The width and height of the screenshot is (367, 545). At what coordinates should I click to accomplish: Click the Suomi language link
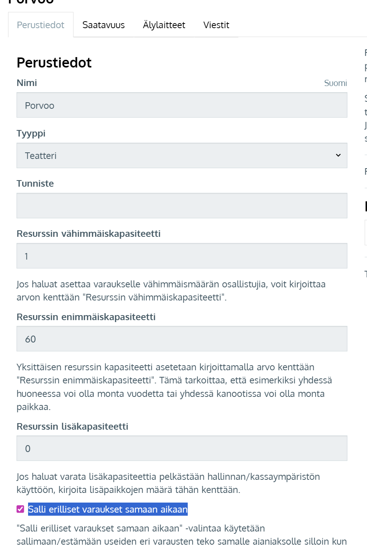point(335,83)
